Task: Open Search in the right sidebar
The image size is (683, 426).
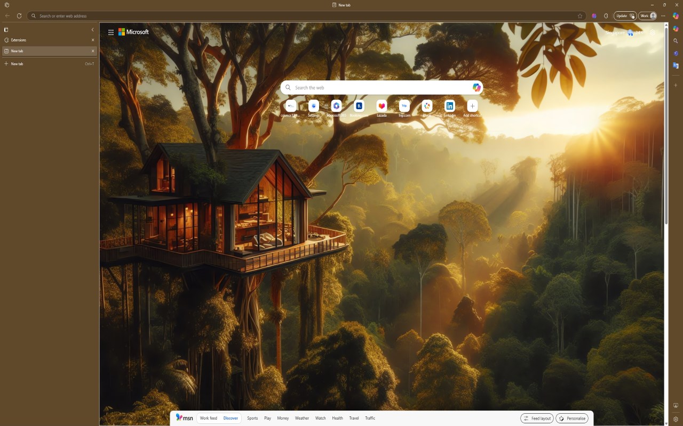Action: click(x=676, y=41)
